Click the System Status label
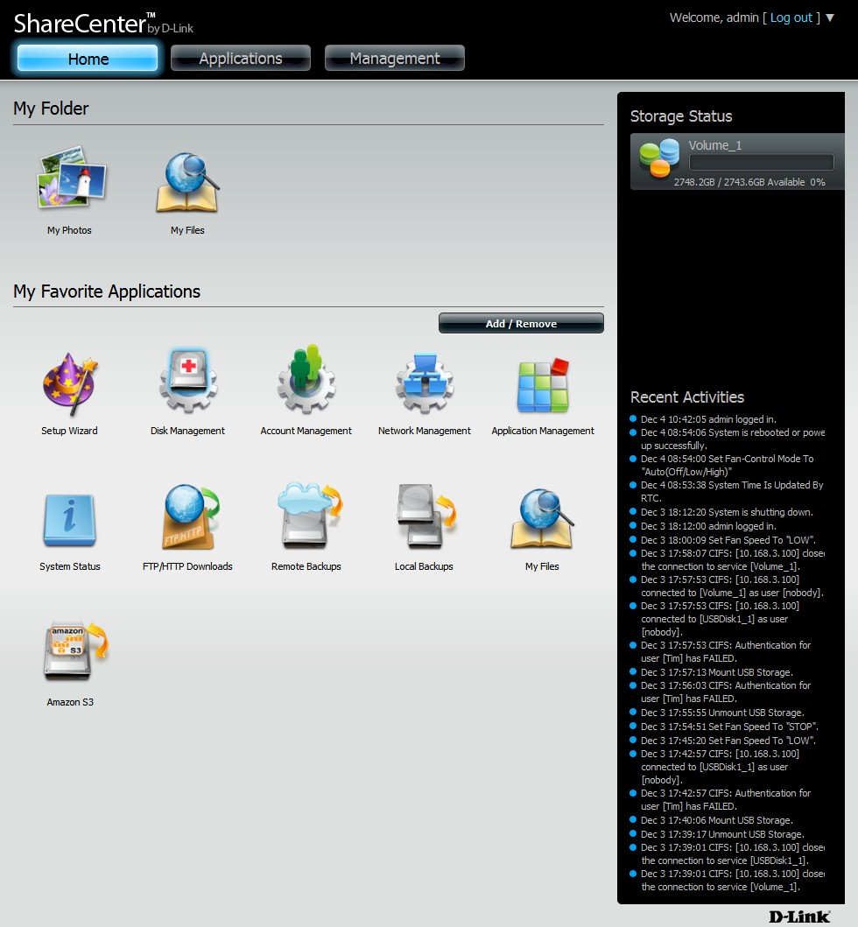The image size is (858, 927). (x=70, y=566)
